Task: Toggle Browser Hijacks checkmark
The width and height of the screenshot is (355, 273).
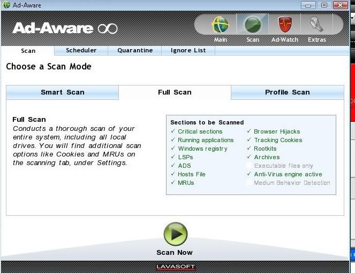Action: coord(249,131)
